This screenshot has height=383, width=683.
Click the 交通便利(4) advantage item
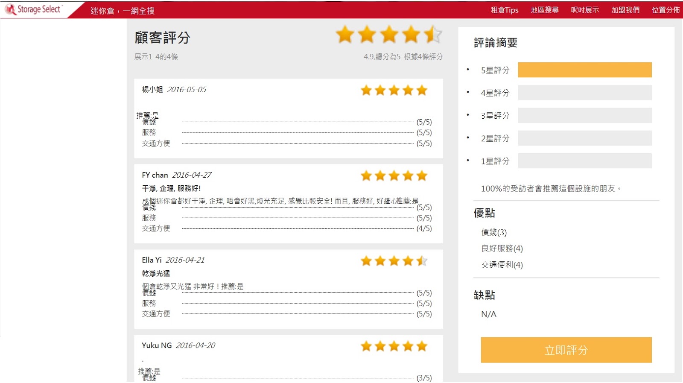[502, 265]
